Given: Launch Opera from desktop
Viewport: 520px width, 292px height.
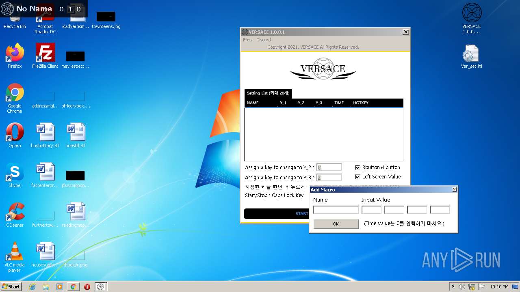Looking at the screenshot, I should pos(15,135).
